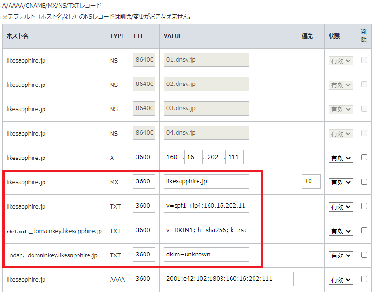The image size is (376, 297).
Task: Click the first octet field 160 of A record
Action: click(x=173, y=157)
